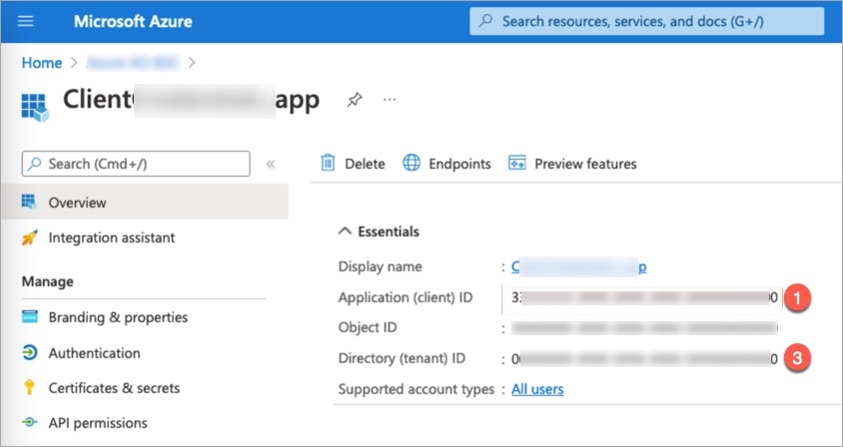Viewport: 843px width, 447px height.
Task: Click the sidebar Search (Cmd+/) field
Action: 136,164
